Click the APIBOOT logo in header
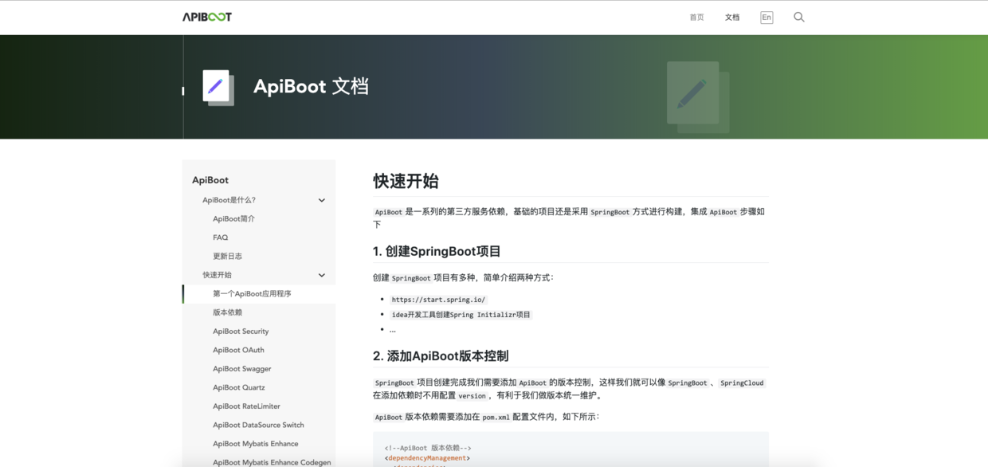Viewport: 988px width, 467px height. (207, 17)
